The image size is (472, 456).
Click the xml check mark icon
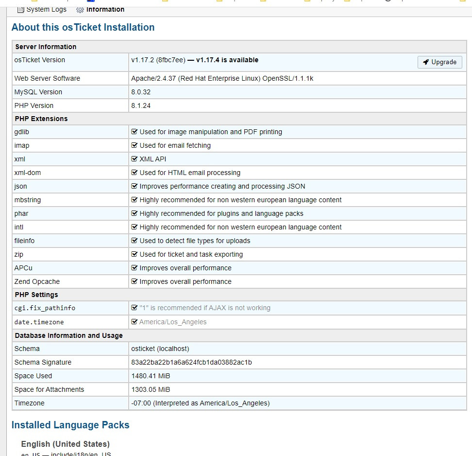134,159
